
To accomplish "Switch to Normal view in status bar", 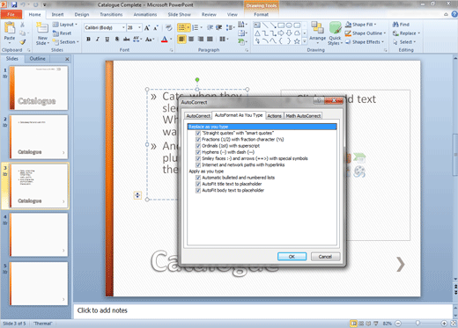I will coord(354,324).
